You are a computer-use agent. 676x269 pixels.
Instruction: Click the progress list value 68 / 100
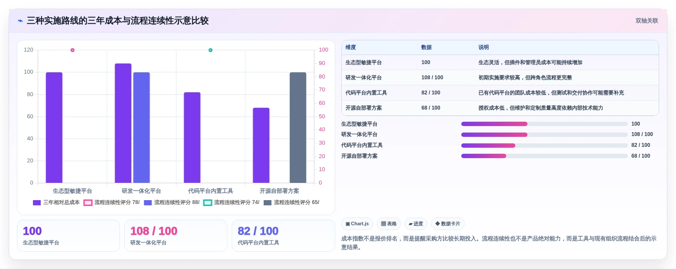(640, 156)
